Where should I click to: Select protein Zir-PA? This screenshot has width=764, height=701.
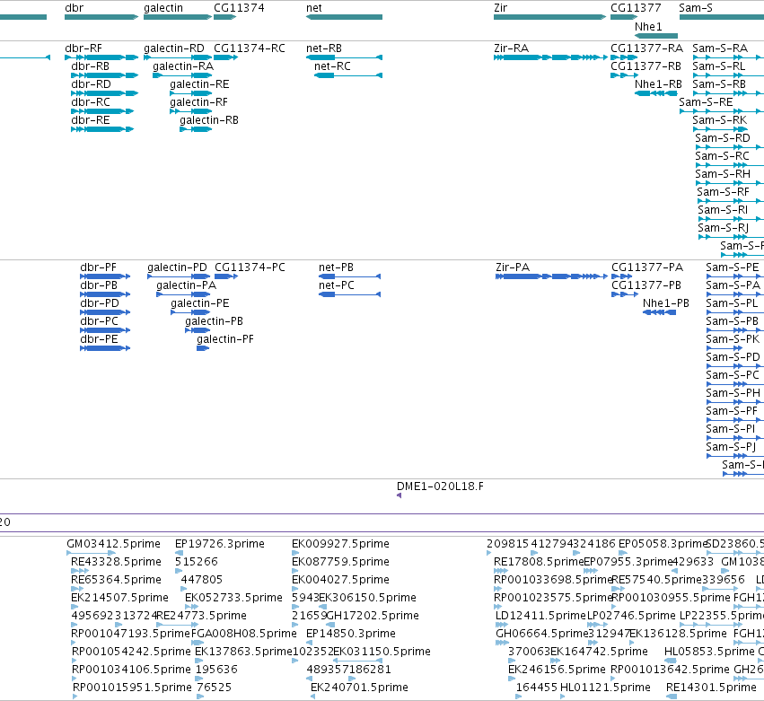click(513, 267)
